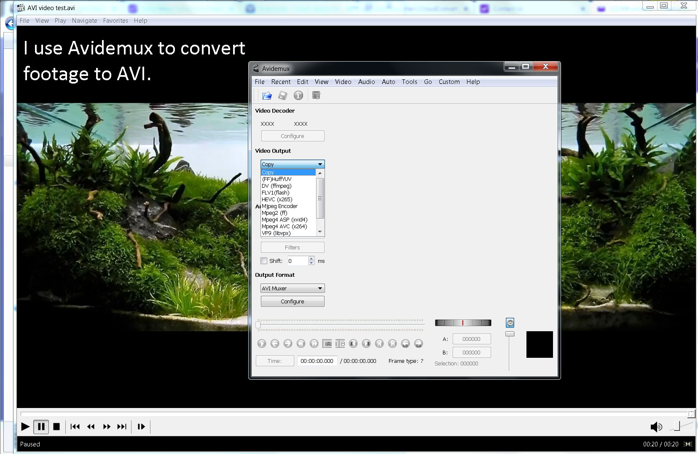Click Avidemux's round play button
698x454 pixels.
[262, 343]
